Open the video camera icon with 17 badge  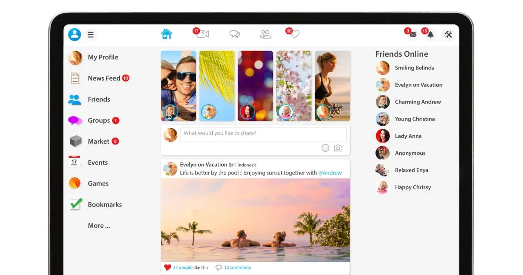click(x=202, y=34)
